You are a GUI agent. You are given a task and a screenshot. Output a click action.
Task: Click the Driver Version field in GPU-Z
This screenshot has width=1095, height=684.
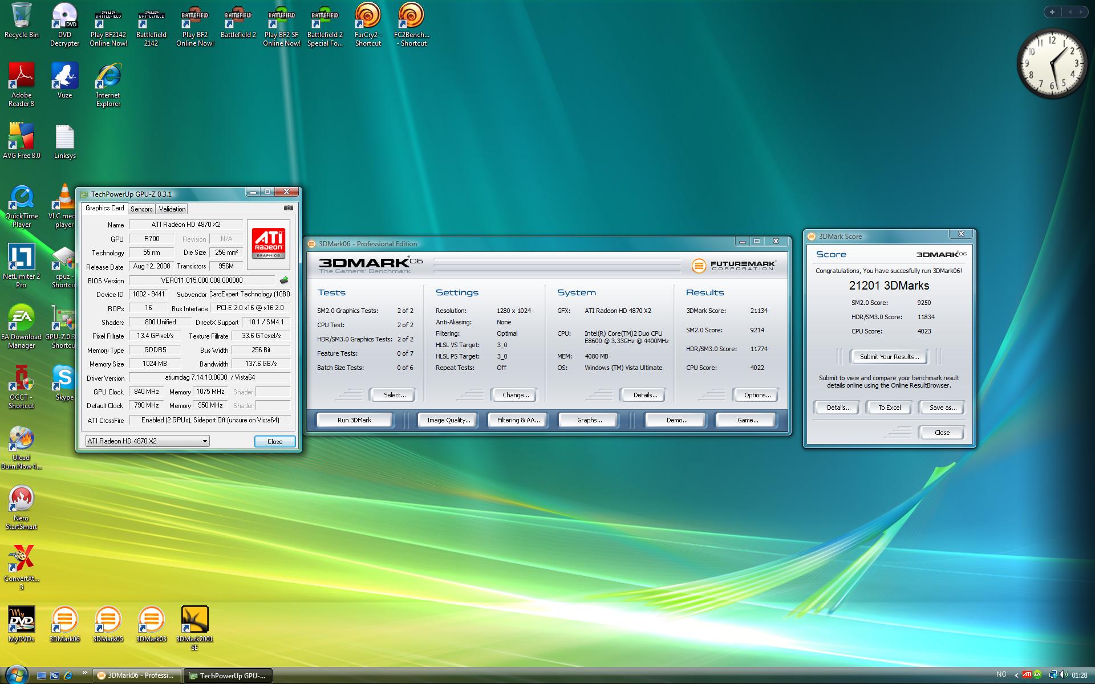pyautogui.click(x=210, y=377)
